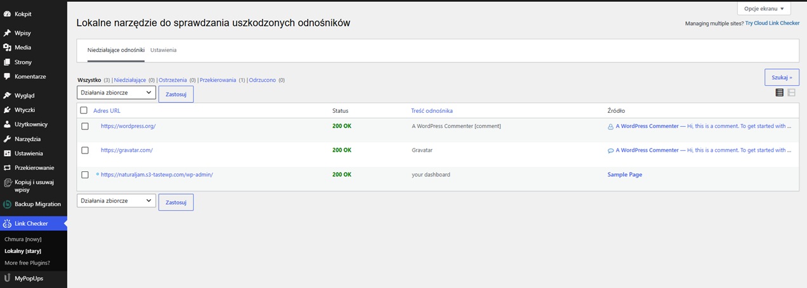807x288 pixels.
Task: Click the 200 OK status of gravatar.com
Action: [342, 150]
